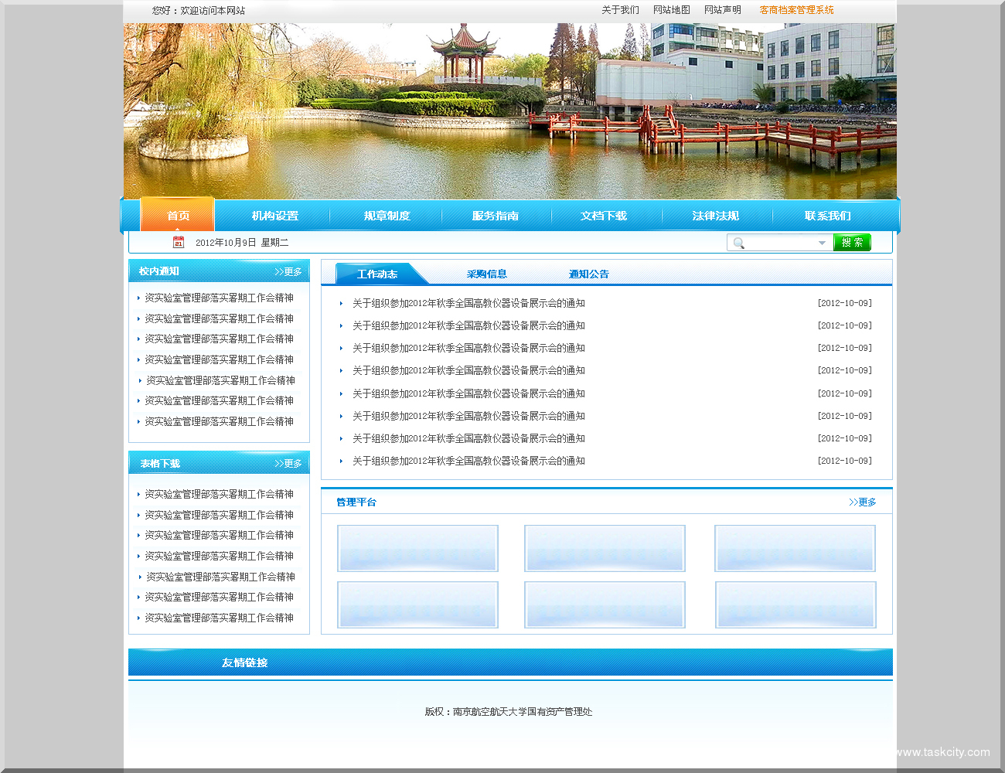The image size is (1005, 773).
Task: Click bottom-middle 管理平台 placeholder thumbnail
Action: (605, 604)
